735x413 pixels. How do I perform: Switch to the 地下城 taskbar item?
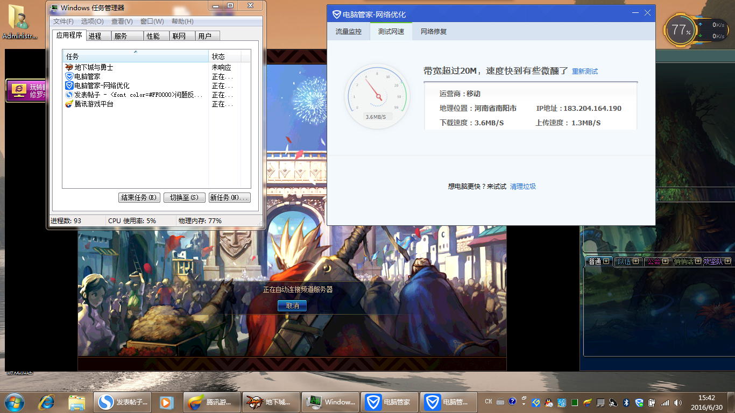pyautogui.click(x=271, y=402)
